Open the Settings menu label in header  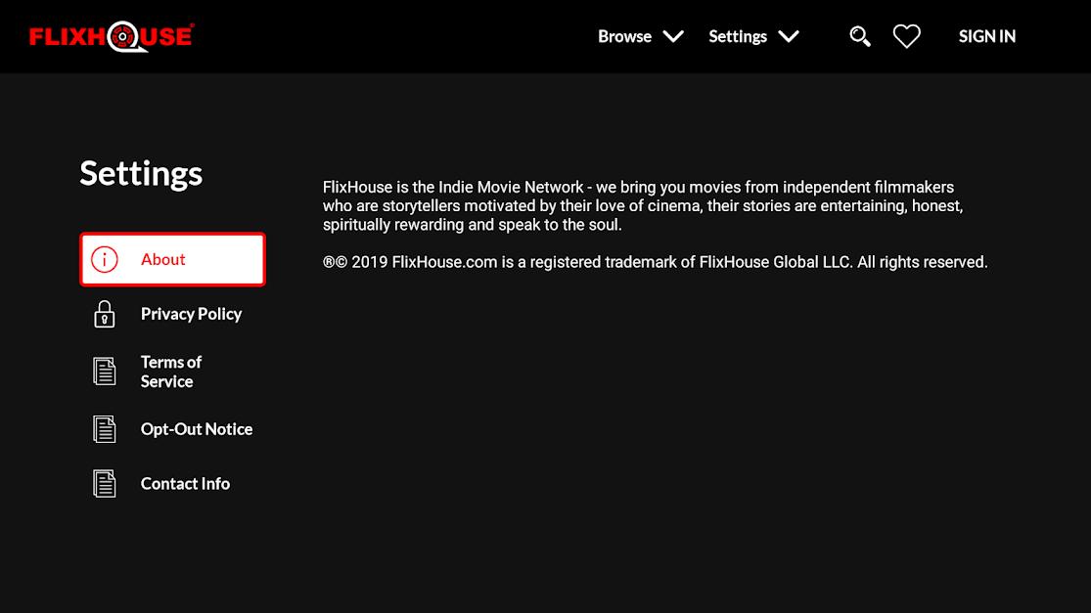coord(738,36)
